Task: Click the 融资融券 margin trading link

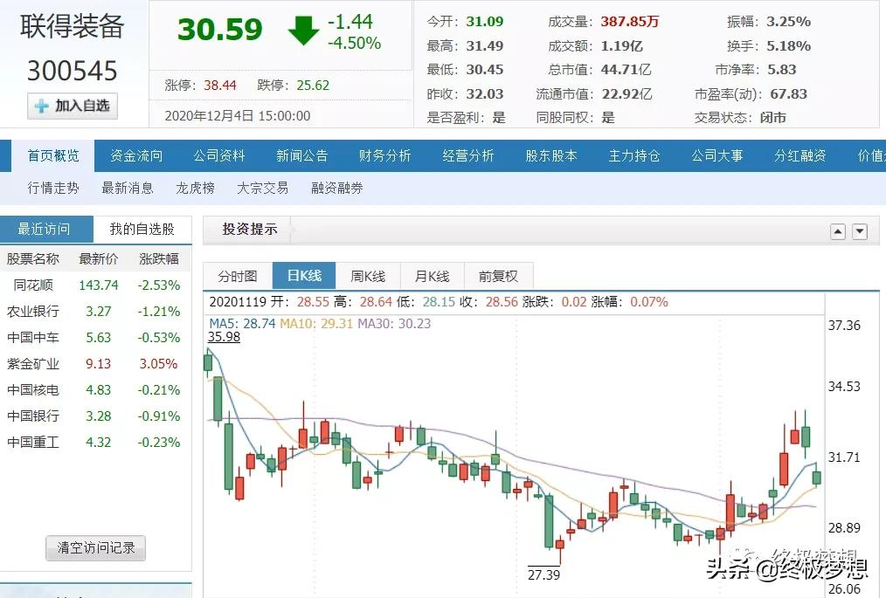Action: point(336,188)
